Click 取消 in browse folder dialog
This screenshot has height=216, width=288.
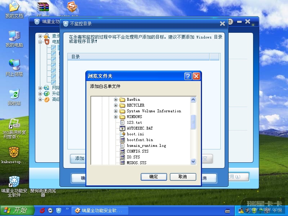pyautogui.click(x=183, y=177)
